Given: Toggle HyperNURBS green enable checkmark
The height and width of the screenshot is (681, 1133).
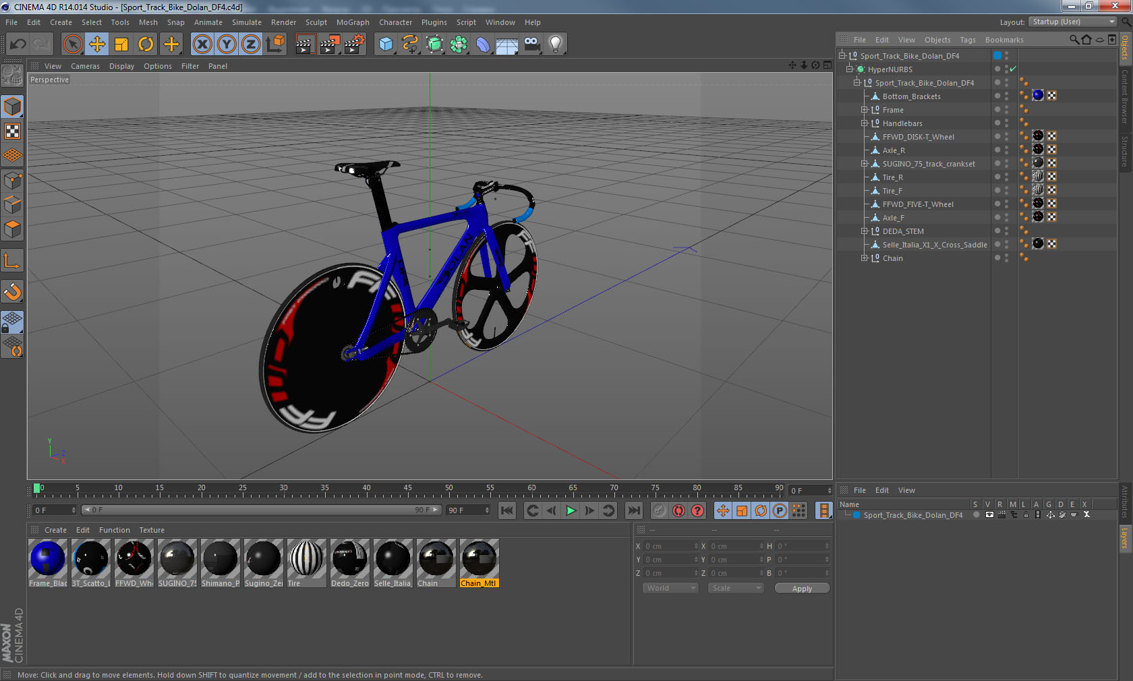Looking at the screenshot, I should [1013, 69].
